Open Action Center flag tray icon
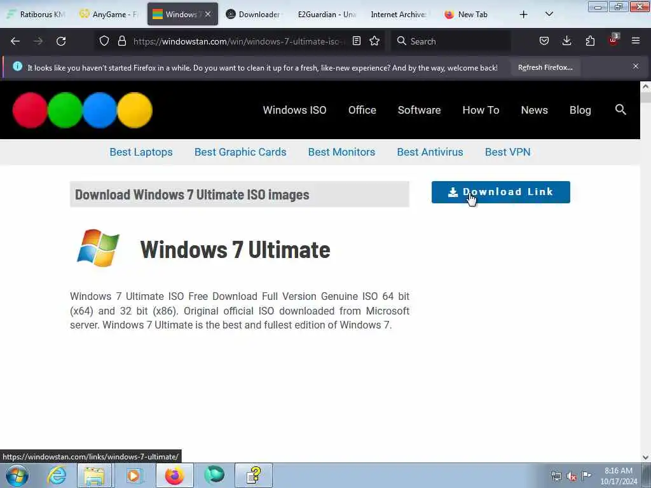This screenshot has width=651, height=488. coord(586,475)
